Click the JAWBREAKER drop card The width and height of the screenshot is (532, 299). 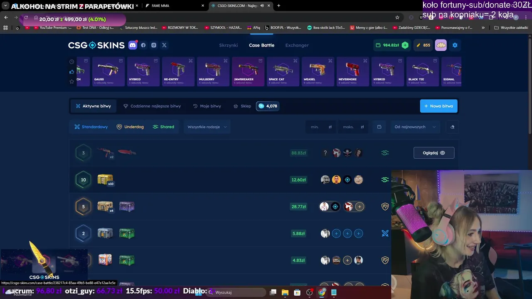(248, 72)
